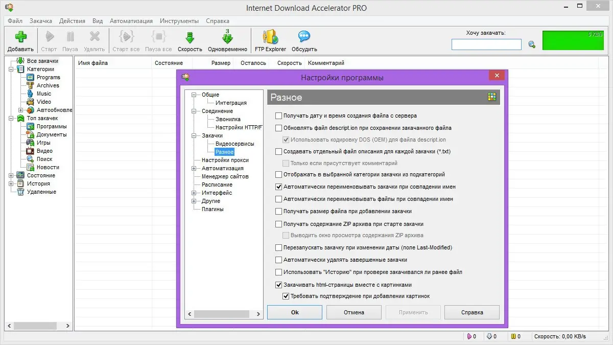The image size is (613, 345).
Task: Click the green speed graph indicator
Action: pos(573,40)
